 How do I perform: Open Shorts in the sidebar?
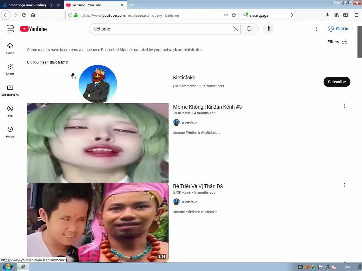click(10, 69)
